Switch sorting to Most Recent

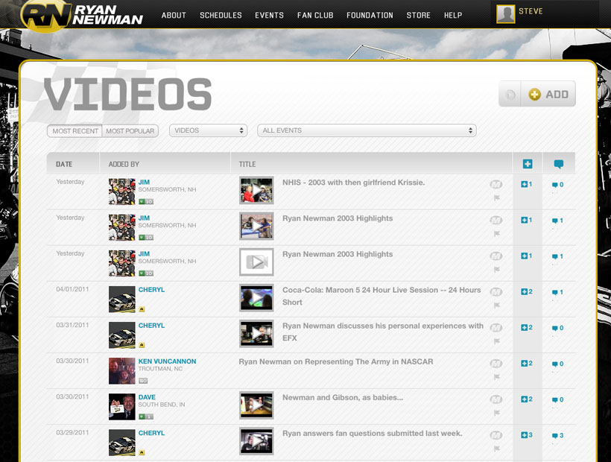pyautogui.click(x=75, y=131)
